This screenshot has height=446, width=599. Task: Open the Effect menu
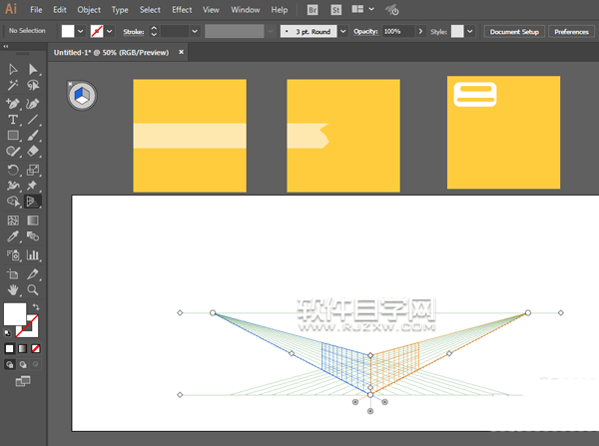[x=181, y=9]
